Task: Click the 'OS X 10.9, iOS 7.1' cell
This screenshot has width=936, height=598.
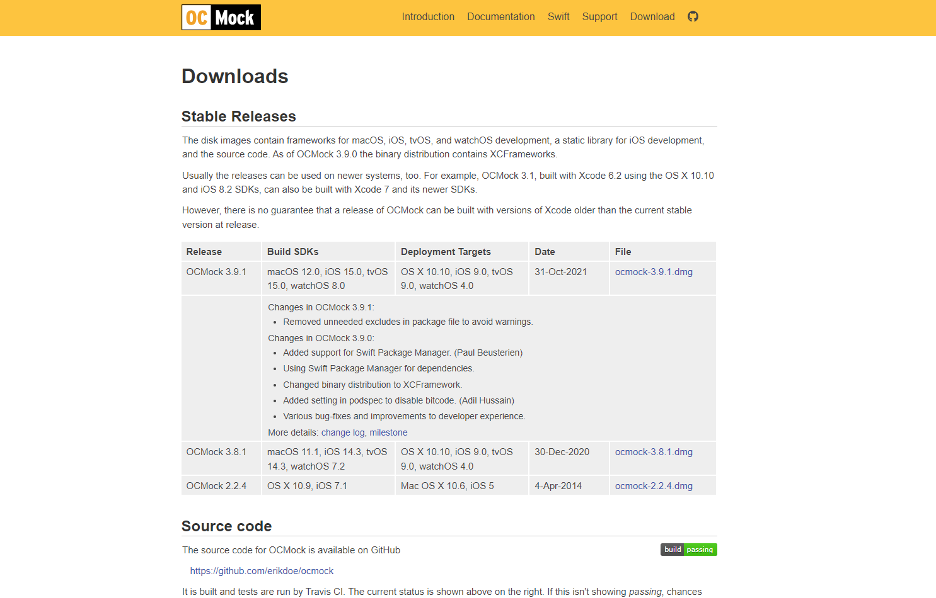Action: point(328,486)
